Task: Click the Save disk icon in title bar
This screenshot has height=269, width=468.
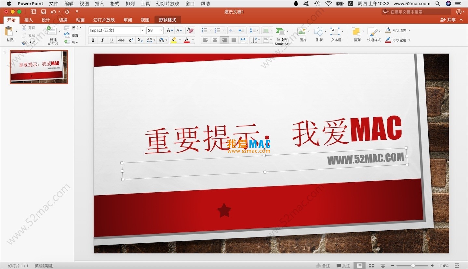Action: click(44, 12)
